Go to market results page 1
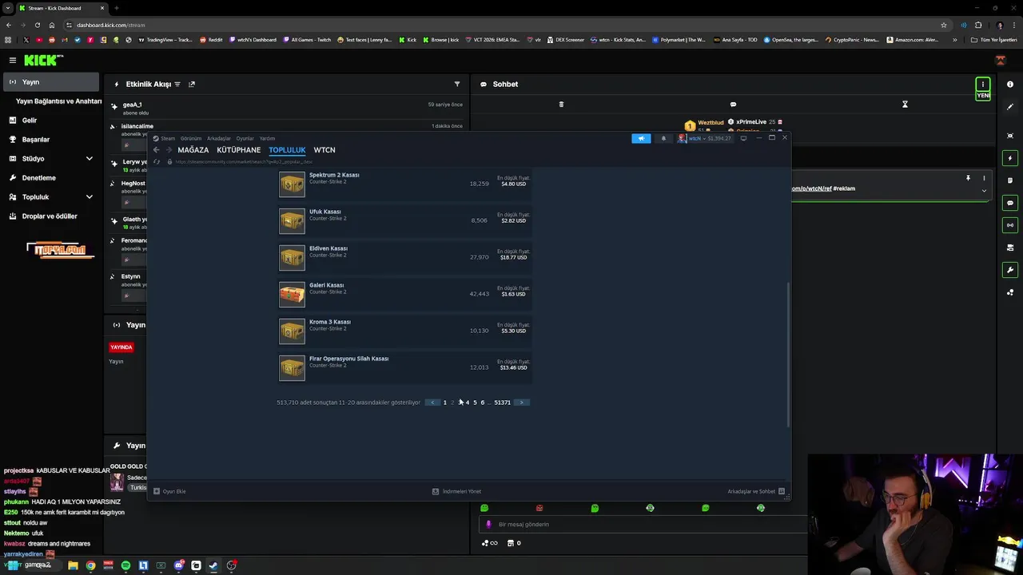The image size is (1023, 575). point(445,402)
